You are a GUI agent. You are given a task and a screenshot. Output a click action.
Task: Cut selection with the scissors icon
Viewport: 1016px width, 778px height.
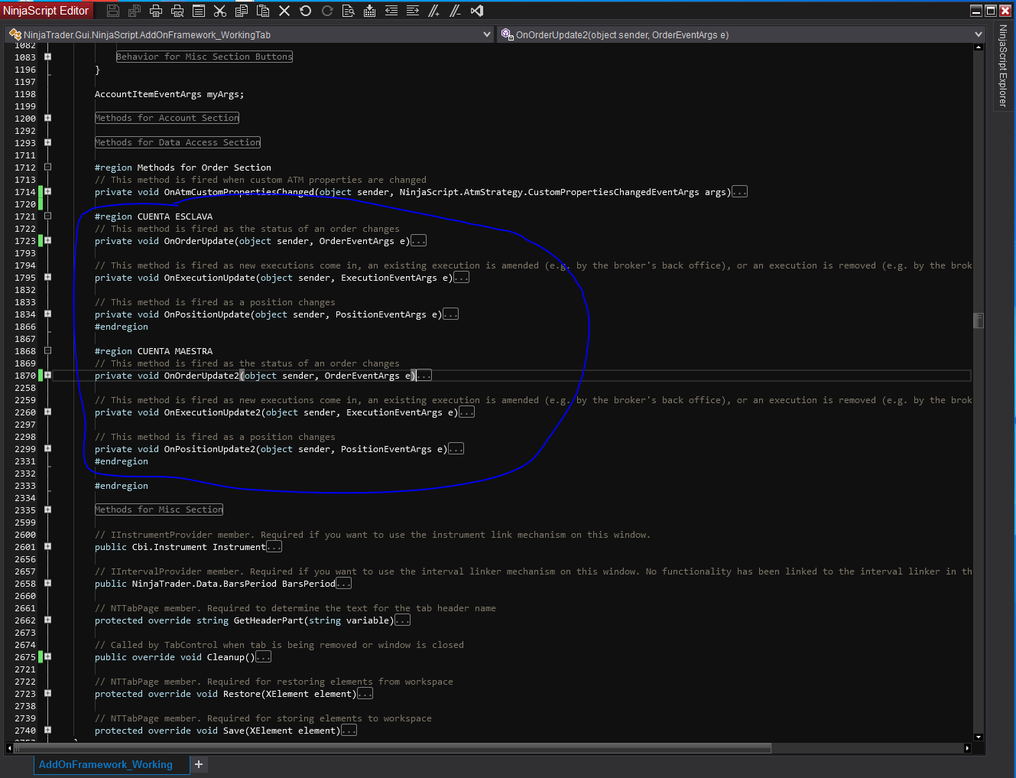pos(220,11)
